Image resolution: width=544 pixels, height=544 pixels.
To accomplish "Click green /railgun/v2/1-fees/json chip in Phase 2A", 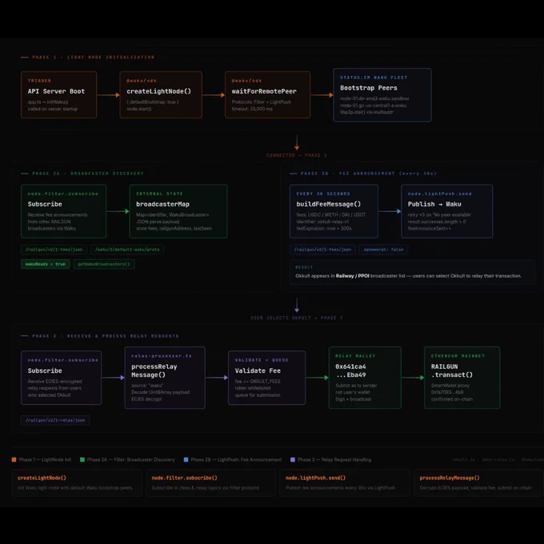I will click(x=54, y=249).
